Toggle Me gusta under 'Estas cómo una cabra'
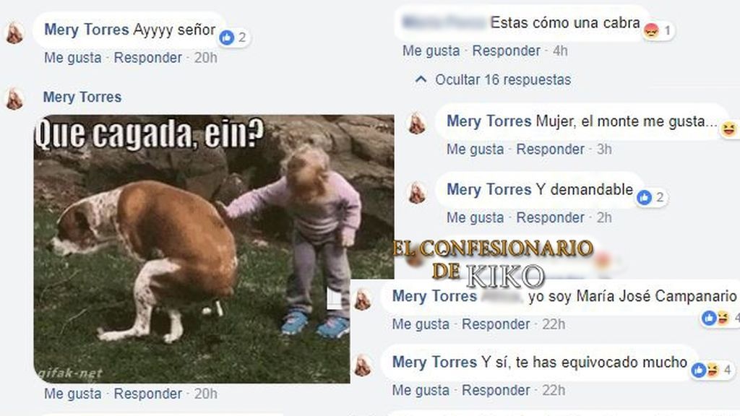 click(x=431, y=51)
